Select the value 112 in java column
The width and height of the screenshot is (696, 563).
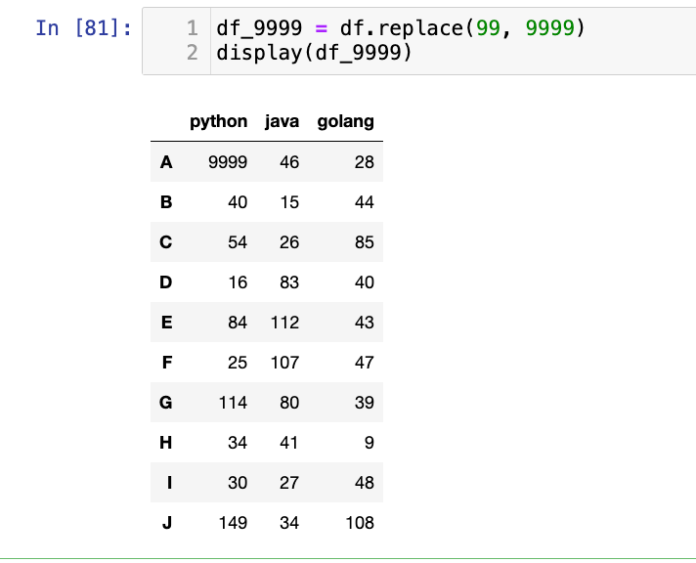[x=284, y=323]
